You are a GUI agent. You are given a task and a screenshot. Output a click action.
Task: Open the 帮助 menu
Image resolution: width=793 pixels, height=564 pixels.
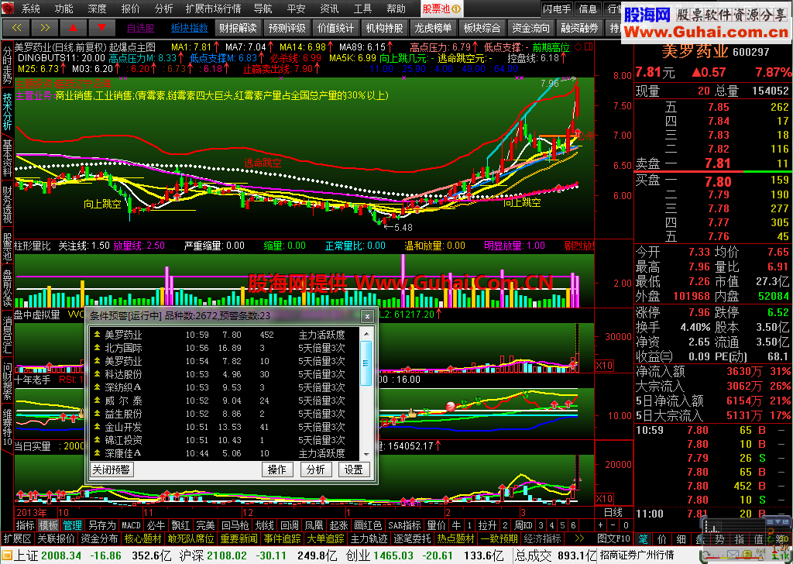[396, 9]
